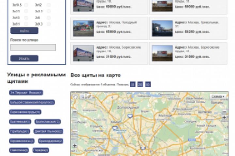Screen dimensions: 235x156
Task: Click the billboard marker on the map's west side
Action: [x=115, y=128]
